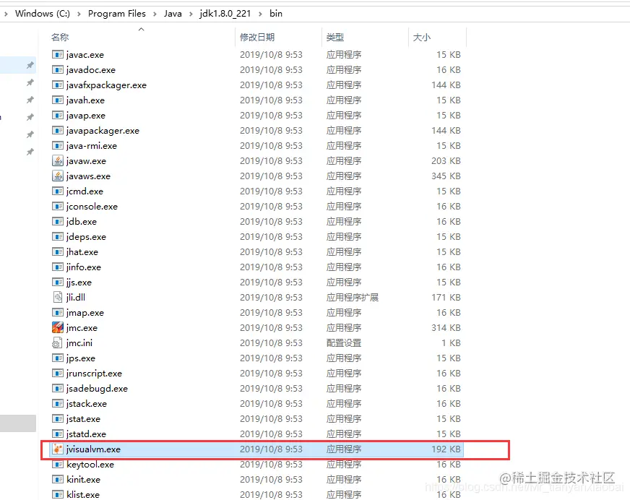Click 应用程序扩展 type of jli.dll
This screenshot has width=630, height=500.
click(353, 298)
